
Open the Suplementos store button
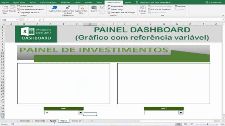[x=55, y=9]
